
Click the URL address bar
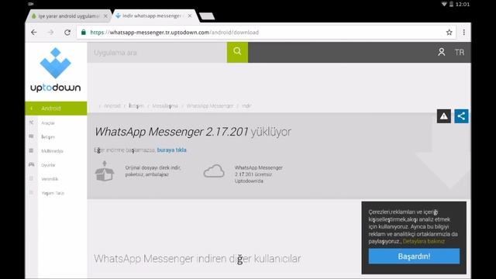[x=266, y=33]
